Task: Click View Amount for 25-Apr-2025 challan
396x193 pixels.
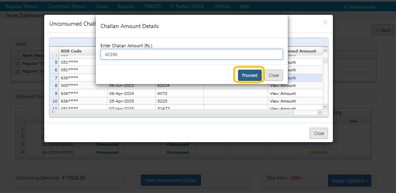Action: [282, 101]
